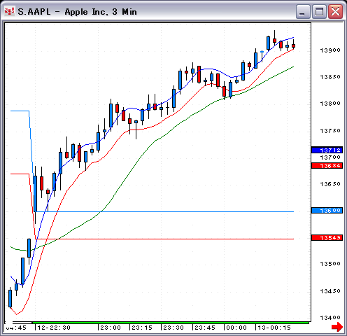Click the 23:30 time axis label
The height and width of the screenshot is (336, 347).
click(173, 328)
